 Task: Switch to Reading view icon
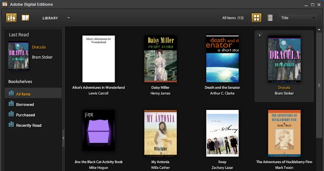point(26,18)
